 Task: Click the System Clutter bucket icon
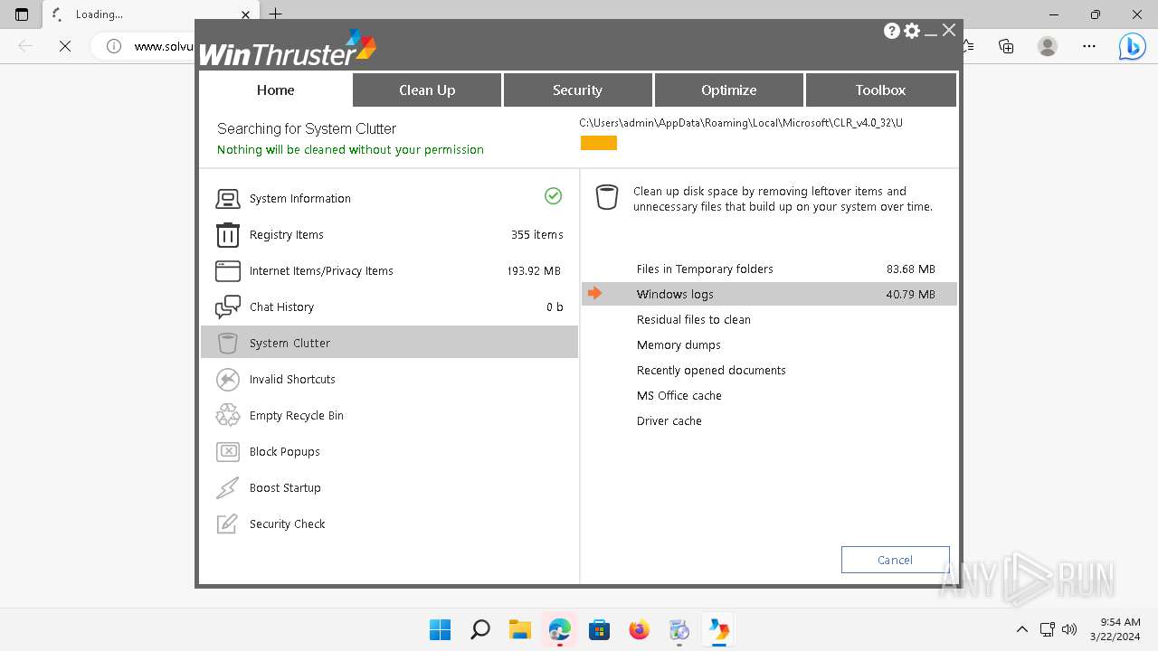coord(228,344)
